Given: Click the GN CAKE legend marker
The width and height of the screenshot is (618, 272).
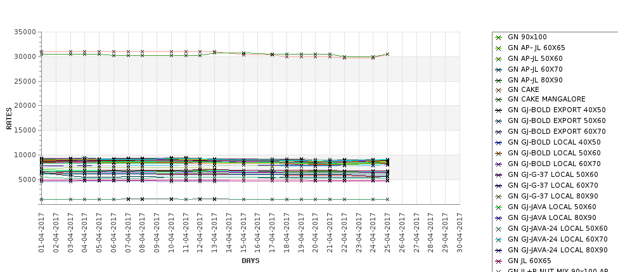Looking at the screenshot, I should [499, 90].
